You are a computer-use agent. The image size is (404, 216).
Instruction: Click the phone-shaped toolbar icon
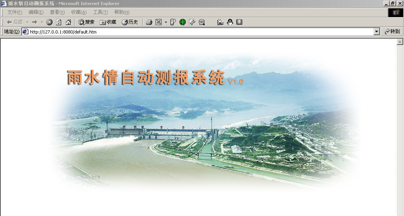[173, 22]
